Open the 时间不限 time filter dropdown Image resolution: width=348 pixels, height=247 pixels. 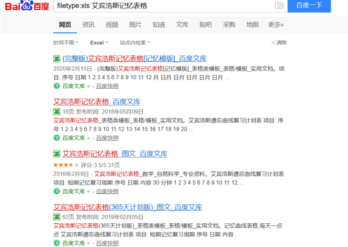tap(65, 42)
